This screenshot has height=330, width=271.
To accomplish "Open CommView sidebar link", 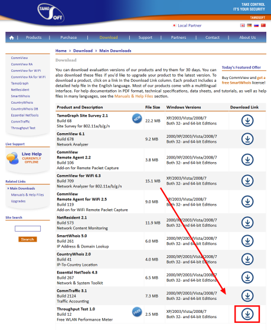I will (19, 58).
